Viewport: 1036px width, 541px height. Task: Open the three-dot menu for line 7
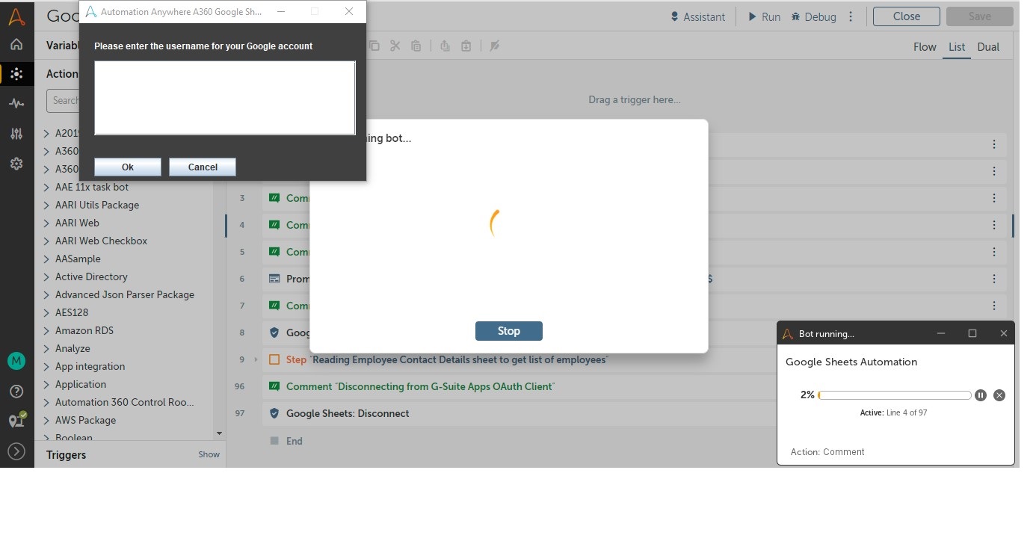pos(994,306)
